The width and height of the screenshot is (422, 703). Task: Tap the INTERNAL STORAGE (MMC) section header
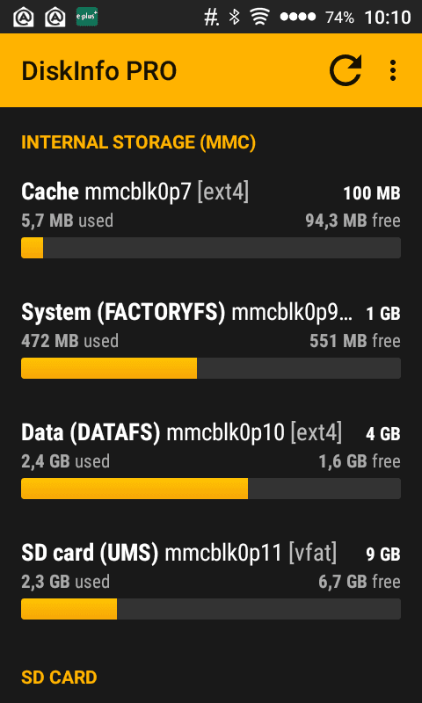pos(139,142)
